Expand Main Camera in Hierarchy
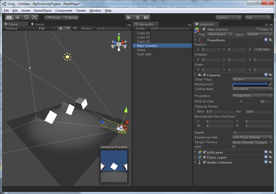Screen dimensions: 276x194 pos(135,46)
